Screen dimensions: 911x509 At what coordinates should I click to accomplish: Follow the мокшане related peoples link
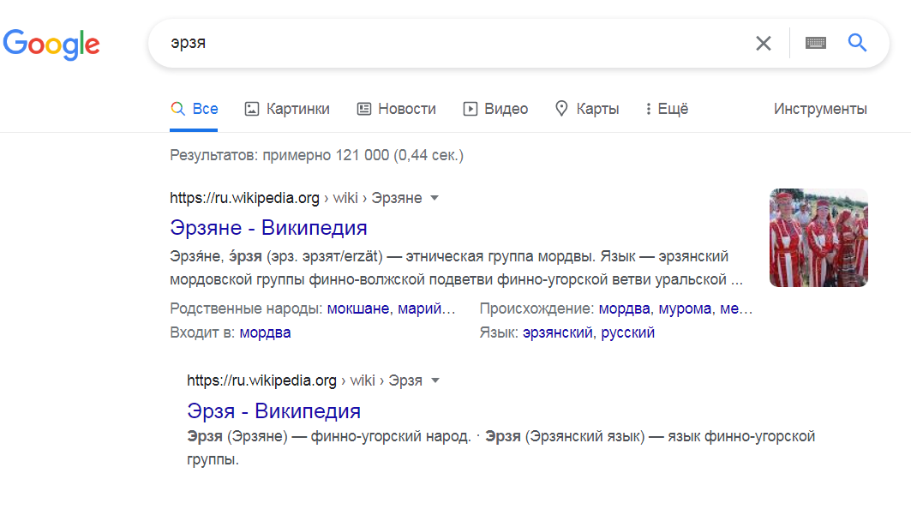coord(357,308)
